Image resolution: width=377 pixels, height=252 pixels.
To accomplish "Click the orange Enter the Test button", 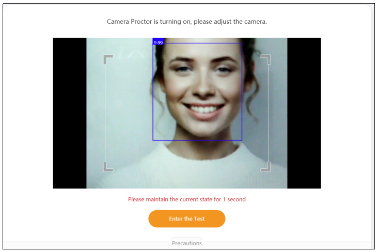I will (187, 218).
